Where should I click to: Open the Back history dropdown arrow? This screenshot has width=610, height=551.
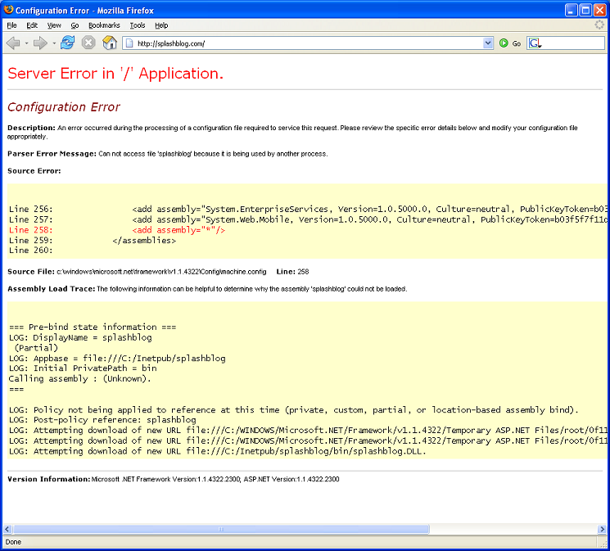pos(26,43)
